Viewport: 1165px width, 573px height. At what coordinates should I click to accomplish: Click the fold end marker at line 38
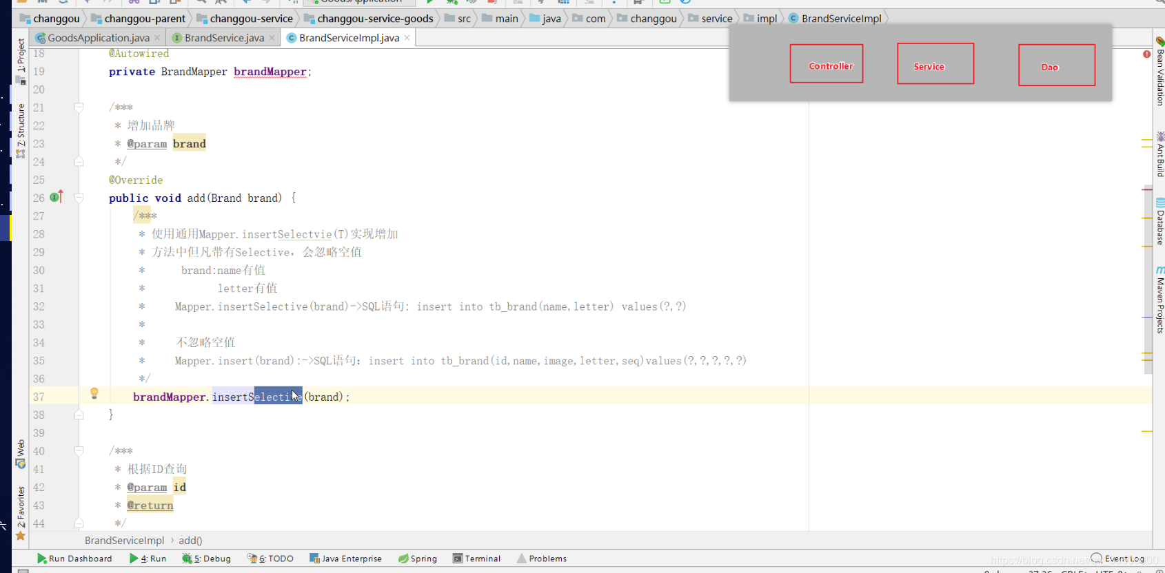(79, 415)
